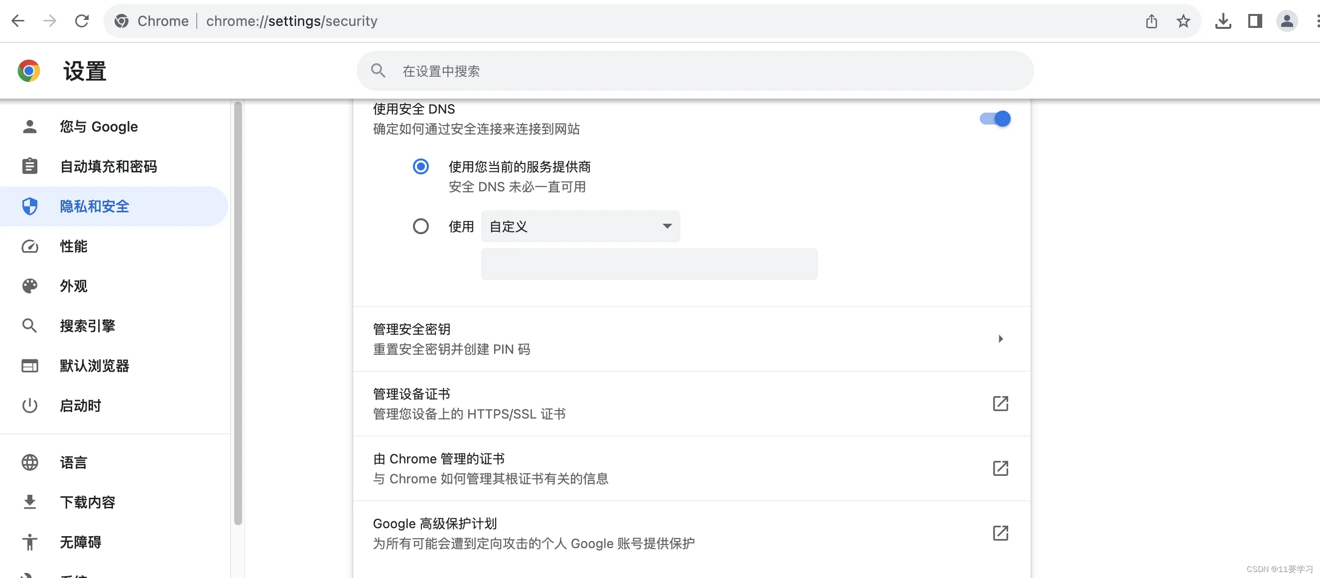Click the profile avatar icon

coord(1286,21)
